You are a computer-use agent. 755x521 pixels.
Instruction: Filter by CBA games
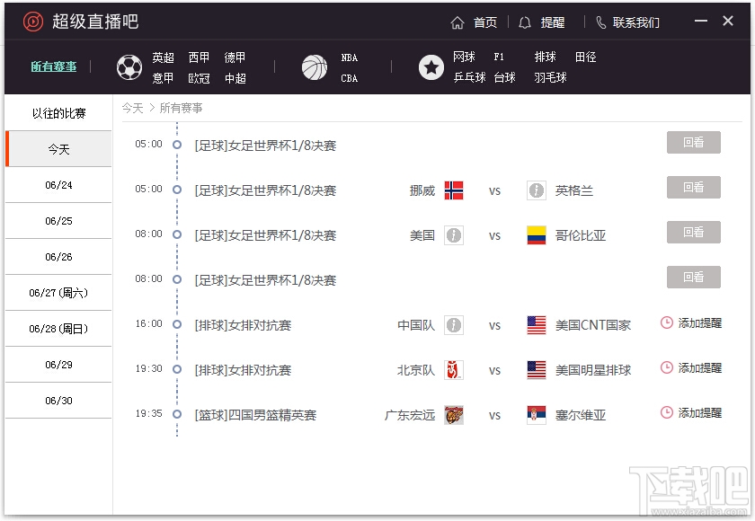[x=349, y=78]
